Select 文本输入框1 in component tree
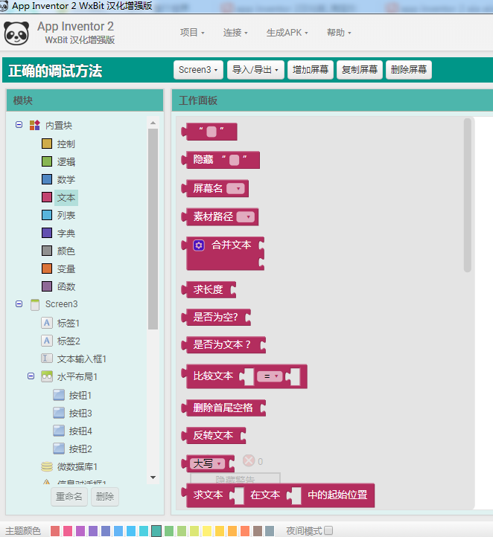The image size is (493, 537). [x=82, y=359]
